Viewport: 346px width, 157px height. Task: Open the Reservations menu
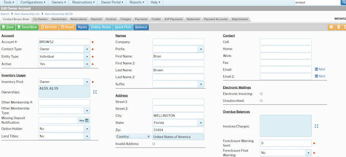(x=83, y=3)
